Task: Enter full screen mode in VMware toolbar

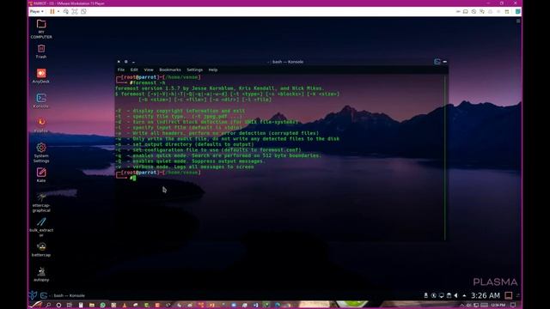Action: coord(75,11)
